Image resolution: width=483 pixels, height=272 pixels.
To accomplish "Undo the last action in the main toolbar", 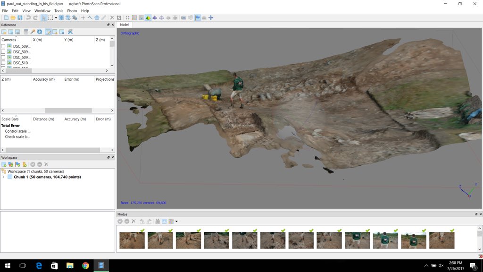I will click(x=28, y=18).
